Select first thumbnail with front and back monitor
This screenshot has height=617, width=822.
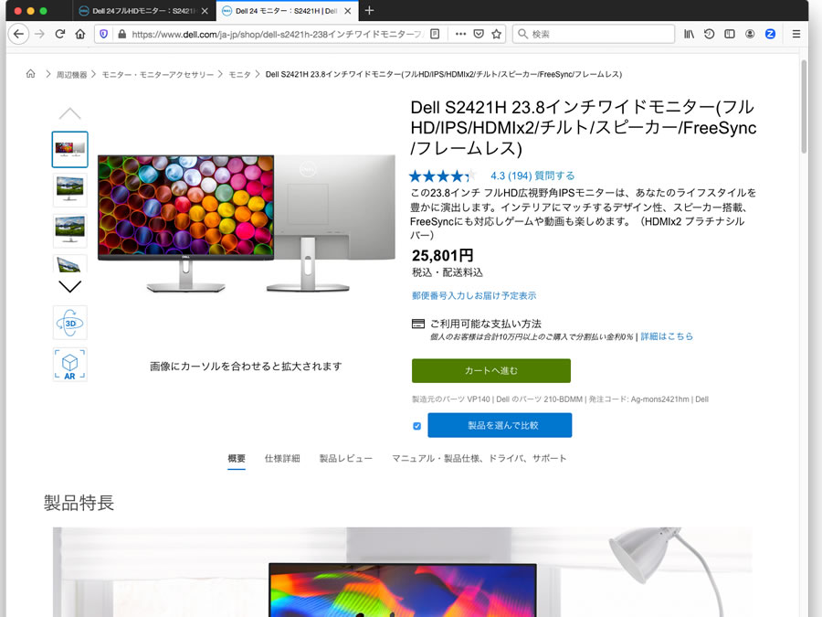[x=69, y=150]
